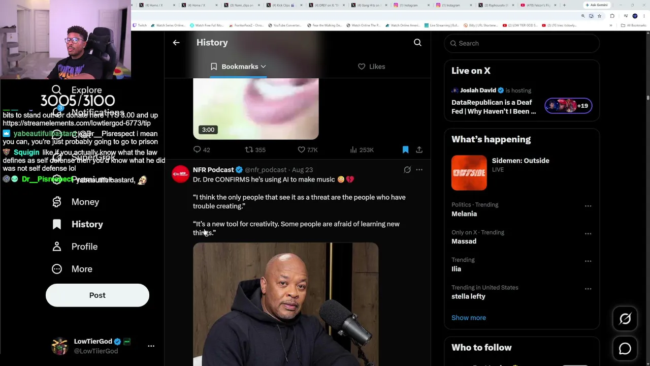Switch to the Raphousetv browser tab
Image resolution: width=650 pixels, height=366 pixels.
(497, 5)
